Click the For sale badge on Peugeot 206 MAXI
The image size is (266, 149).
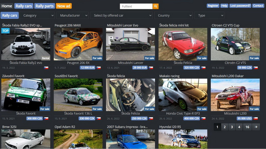coord(97,58)
